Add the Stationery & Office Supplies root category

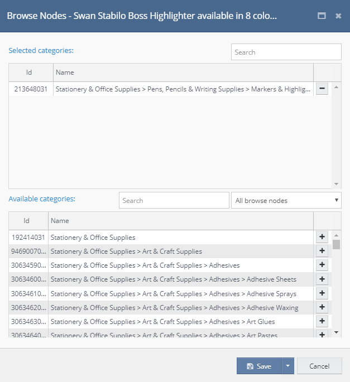point(322,237)
